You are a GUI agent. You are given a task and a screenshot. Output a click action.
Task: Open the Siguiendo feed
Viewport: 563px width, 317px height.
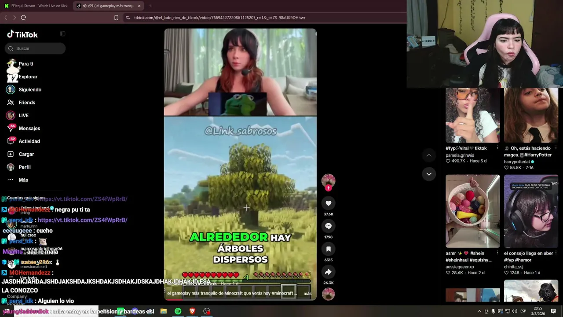click(x=24, y=89)
